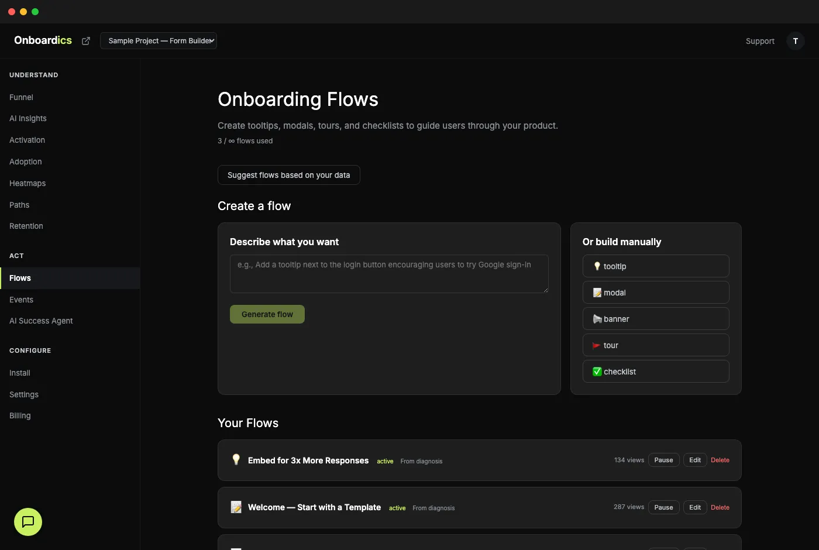The image size is (819, 550).
Task: Open the Sample Project — Form Builder selector
Action: tap(159, 40)
